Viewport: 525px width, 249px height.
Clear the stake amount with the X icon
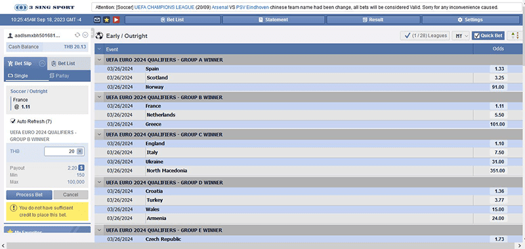tap(79, 151)
